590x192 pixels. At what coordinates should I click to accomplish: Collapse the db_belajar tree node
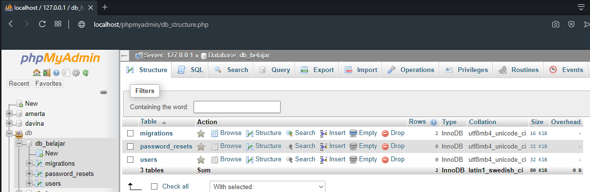19,143
